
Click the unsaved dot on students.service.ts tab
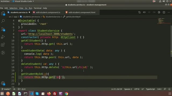(x=29, y=12)
